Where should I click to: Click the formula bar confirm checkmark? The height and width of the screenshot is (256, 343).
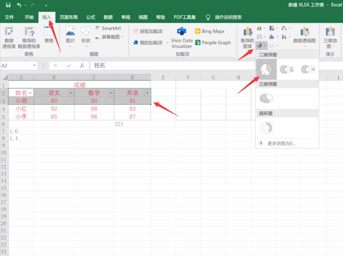69,66
